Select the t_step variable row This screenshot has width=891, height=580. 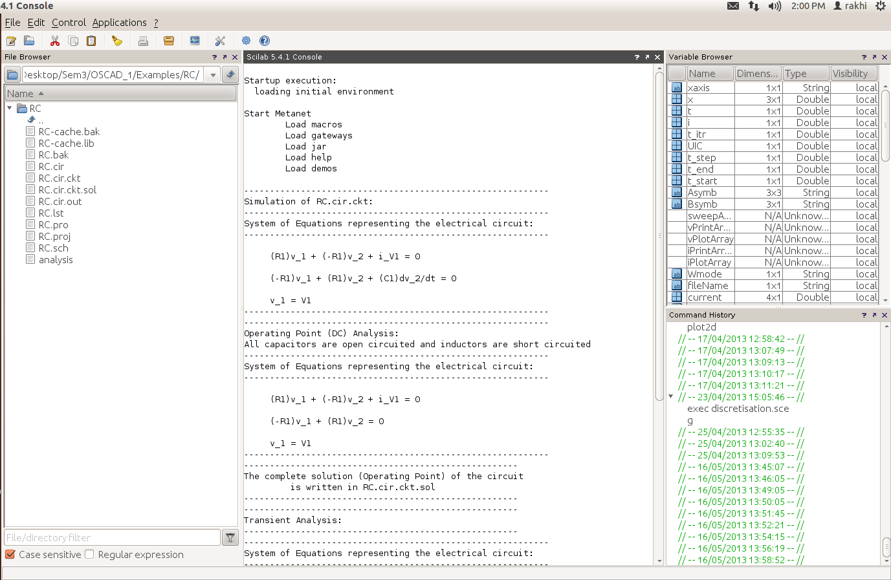[x=773, y=157]
